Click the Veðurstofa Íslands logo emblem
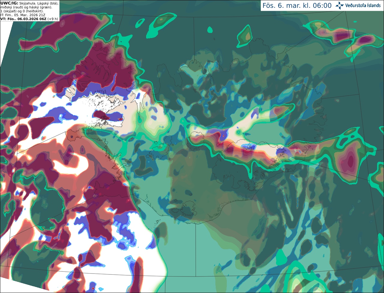Image resolution: width=384 pixels, height=293 pixels. [340, 5]
